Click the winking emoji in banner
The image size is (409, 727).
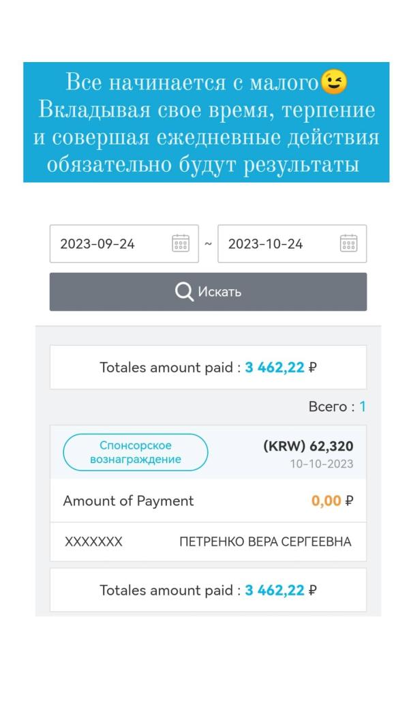pyautogui.click(x=334, y=83)
